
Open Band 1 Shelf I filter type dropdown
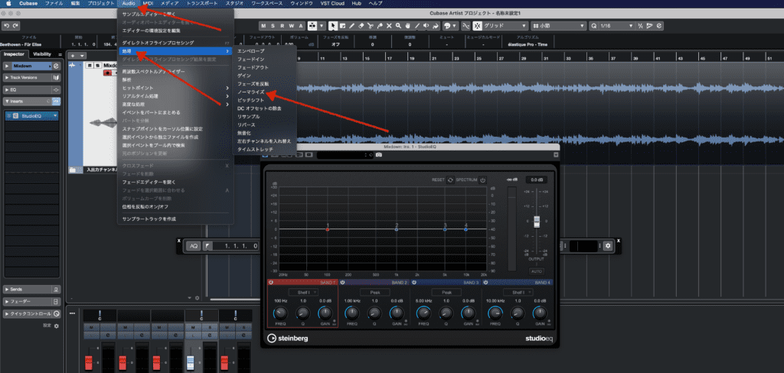pos(302,292)
